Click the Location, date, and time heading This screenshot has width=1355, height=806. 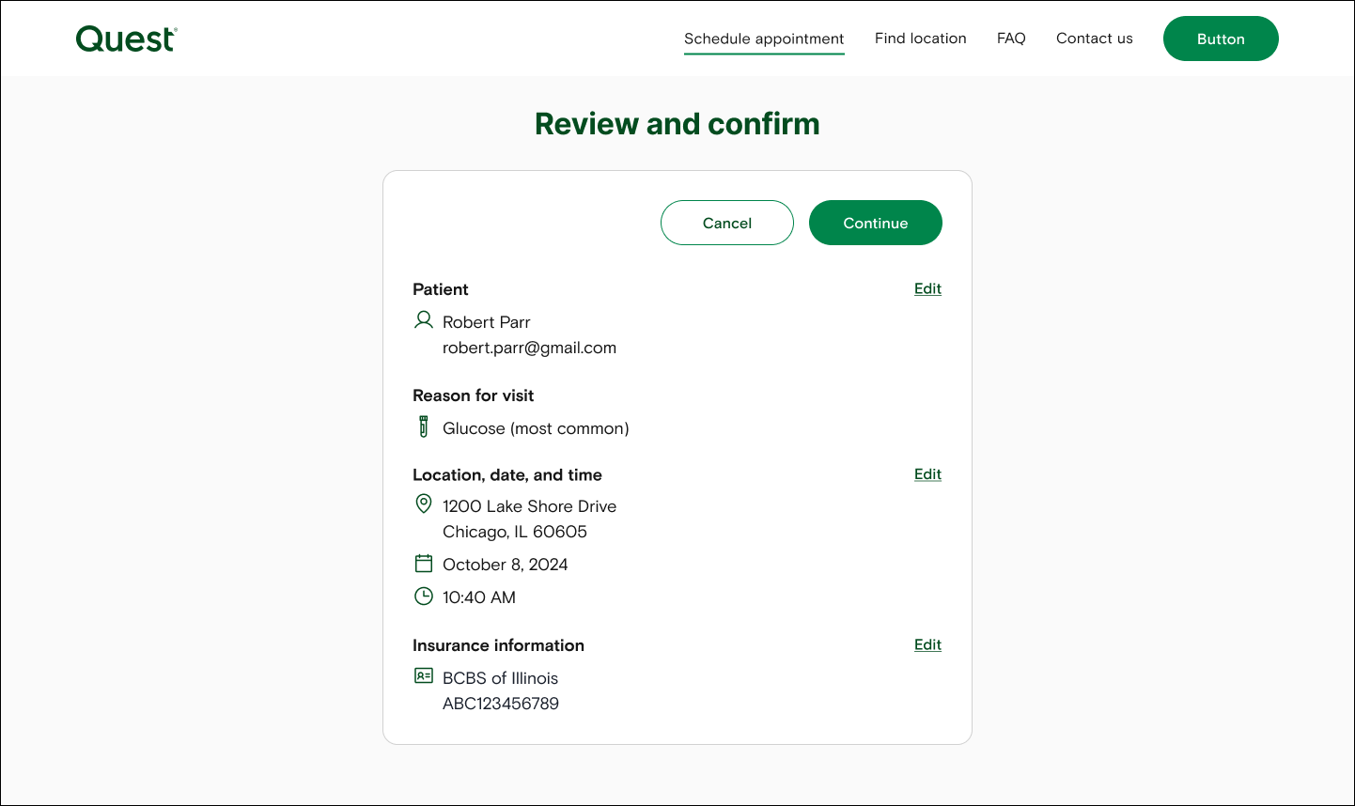[507, 475]
